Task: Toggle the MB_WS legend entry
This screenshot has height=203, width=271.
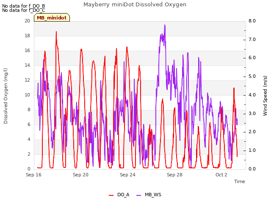Action: pos(149,195)
